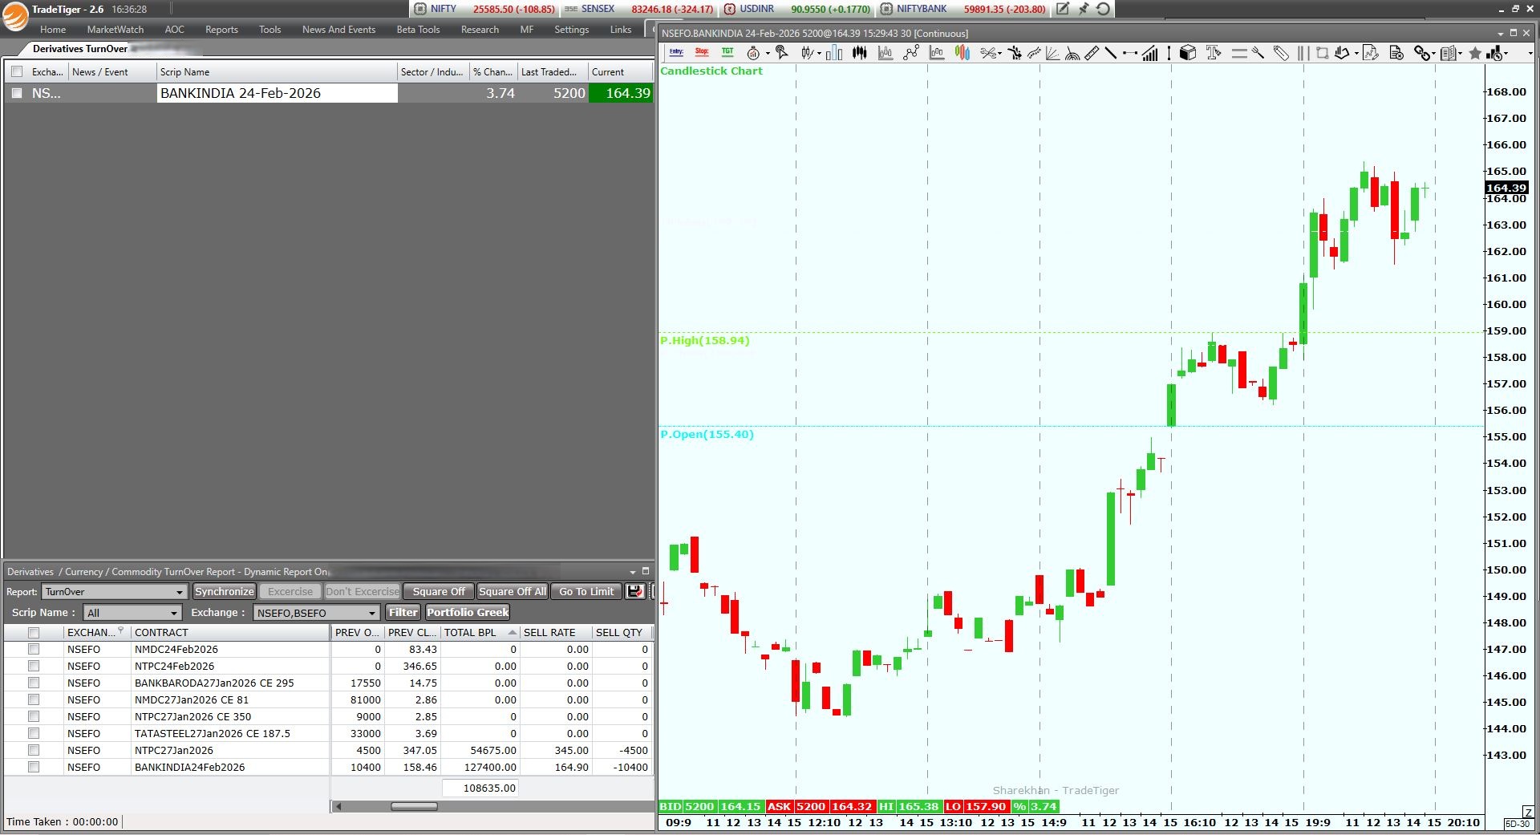Click the TGT target marker icon
The width and height of the screenshot is (1540, 835).
(x=727, y=53)
